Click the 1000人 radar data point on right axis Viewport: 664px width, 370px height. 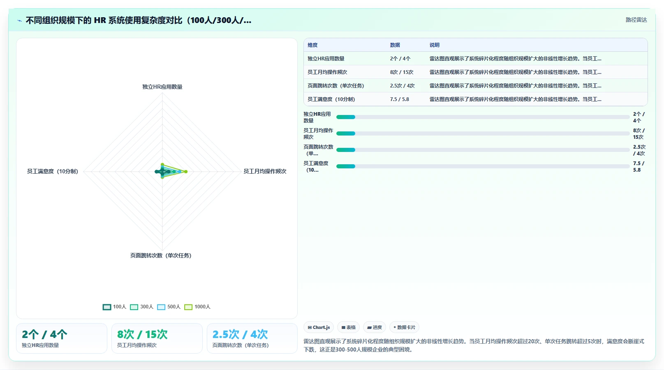(186, 172)
